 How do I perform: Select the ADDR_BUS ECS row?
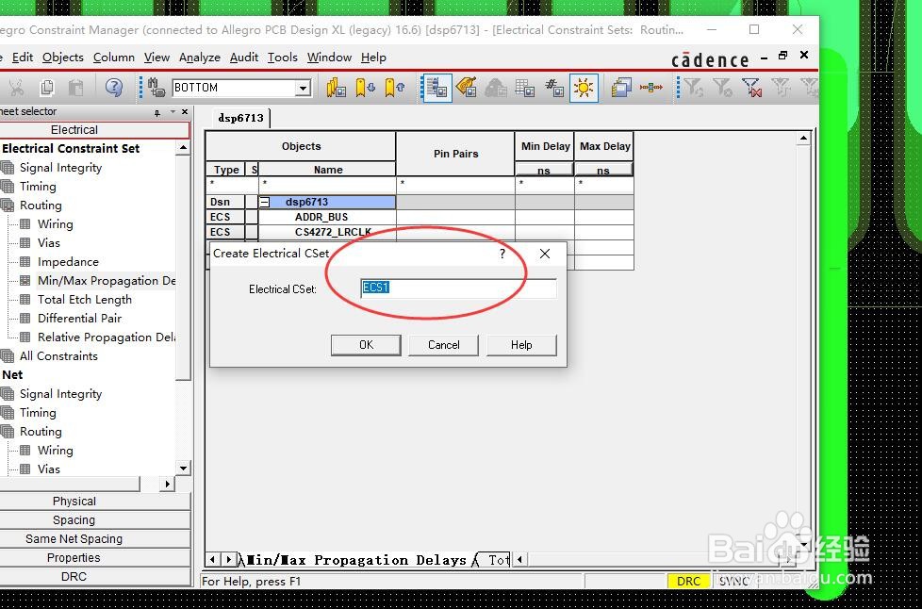321,217
